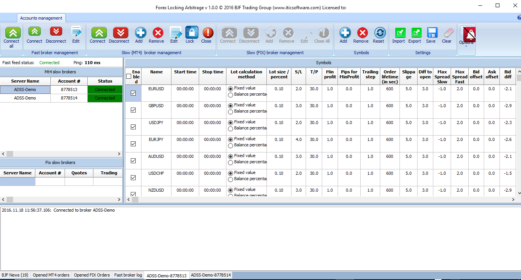Save settings with the floppy disk icon
Image resolution: width=521 pixels, height=280 pixels.
tap(431, 33)
